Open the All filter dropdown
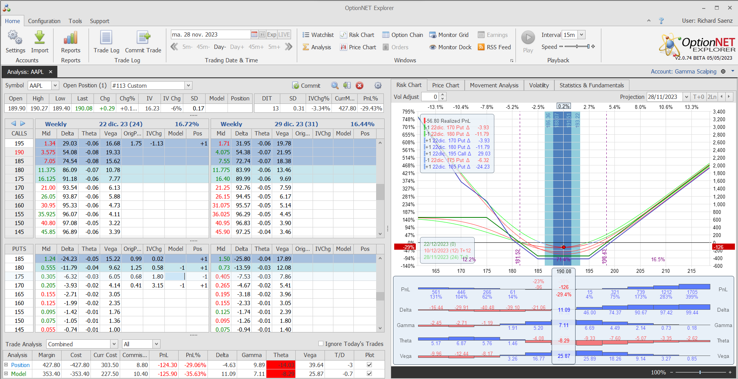 (x=156, y=344)
